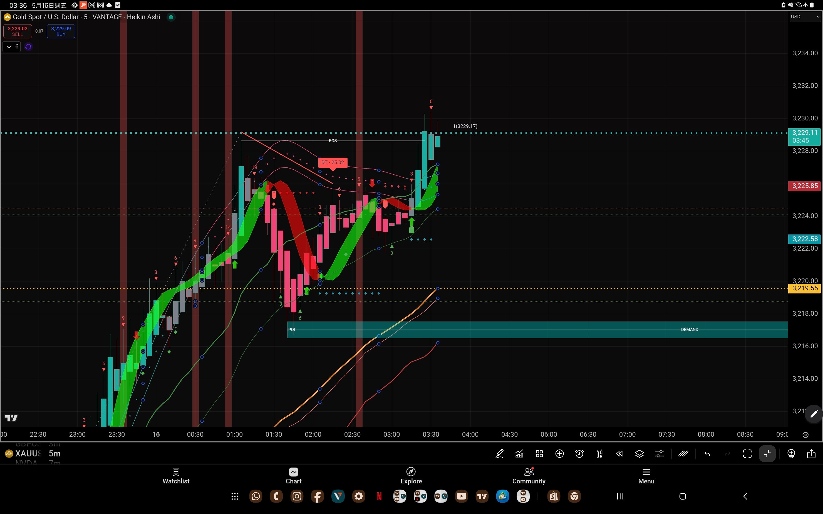The image size is (823, 514).
Task: Open the app drawer grid icon
Action: pyautogui.click(x=235, y=496)
